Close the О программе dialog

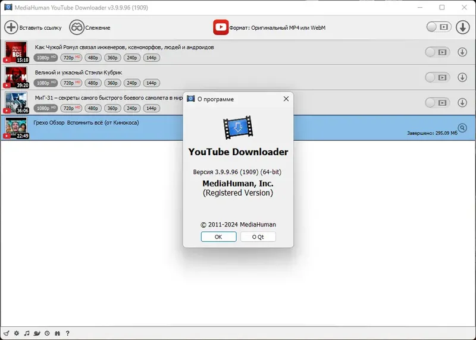coord(286,99)
